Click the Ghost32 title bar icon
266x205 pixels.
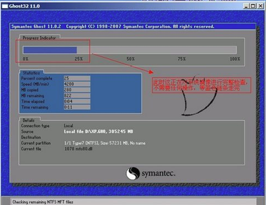pos(4,6)
